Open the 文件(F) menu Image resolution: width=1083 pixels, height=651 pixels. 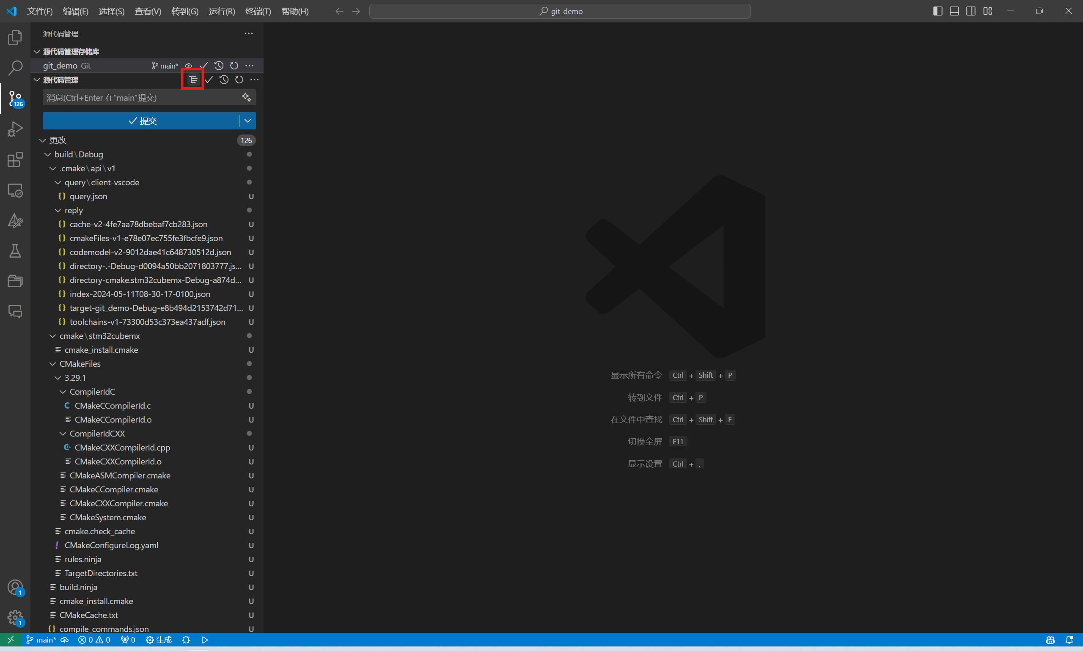pos(39,11)
